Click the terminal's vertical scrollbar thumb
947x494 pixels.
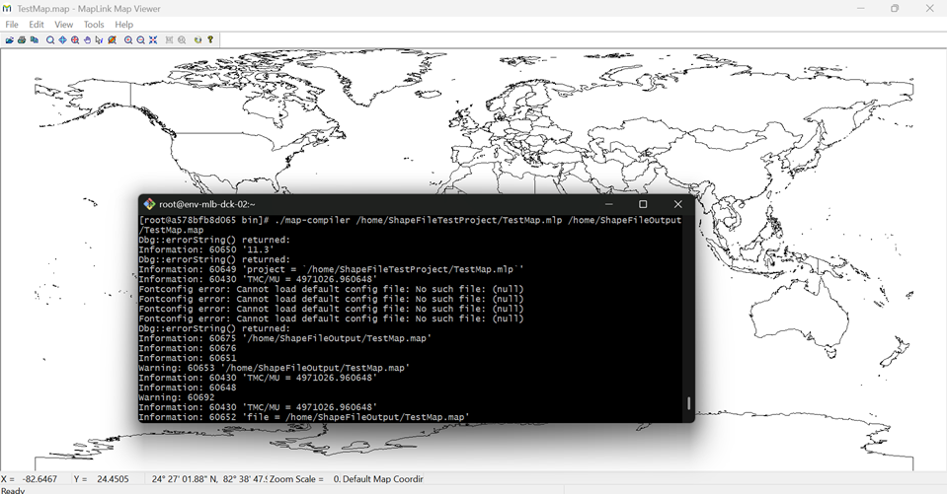[x=688, y=403]
